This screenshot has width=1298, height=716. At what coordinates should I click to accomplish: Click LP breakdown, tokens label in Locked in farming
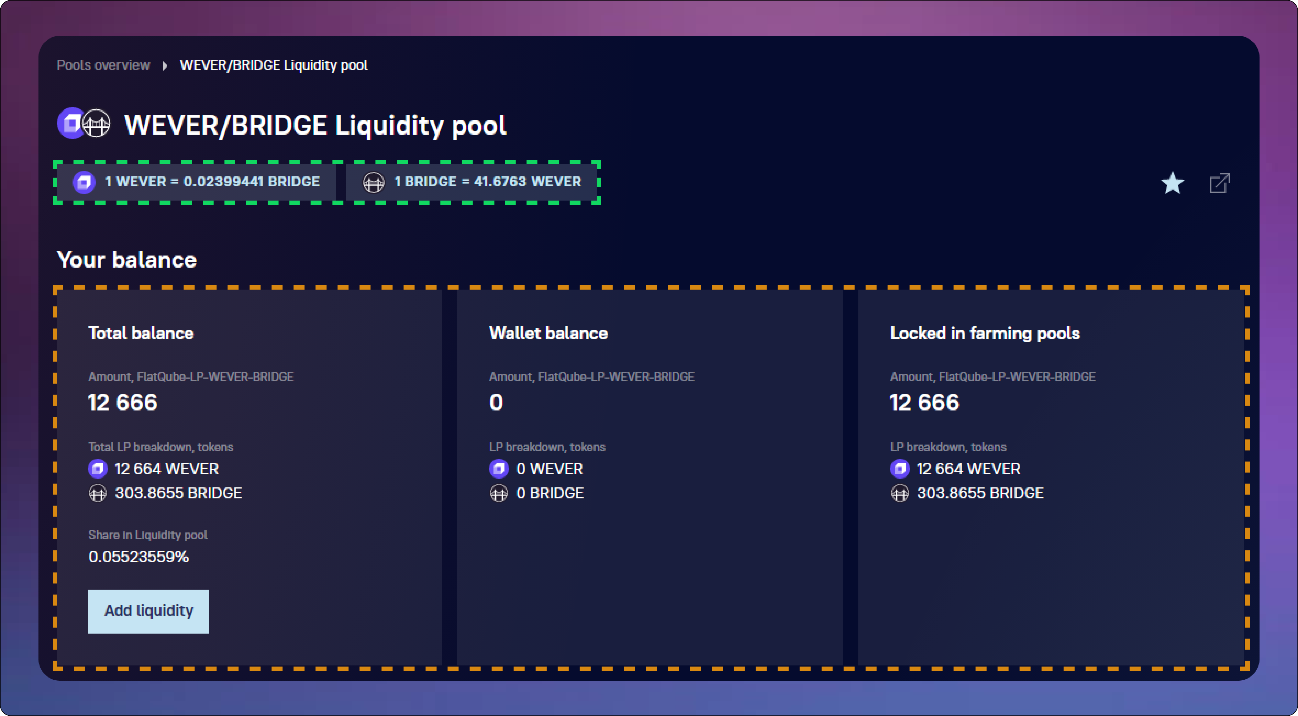pyautogui.click(x=948, y=447)
